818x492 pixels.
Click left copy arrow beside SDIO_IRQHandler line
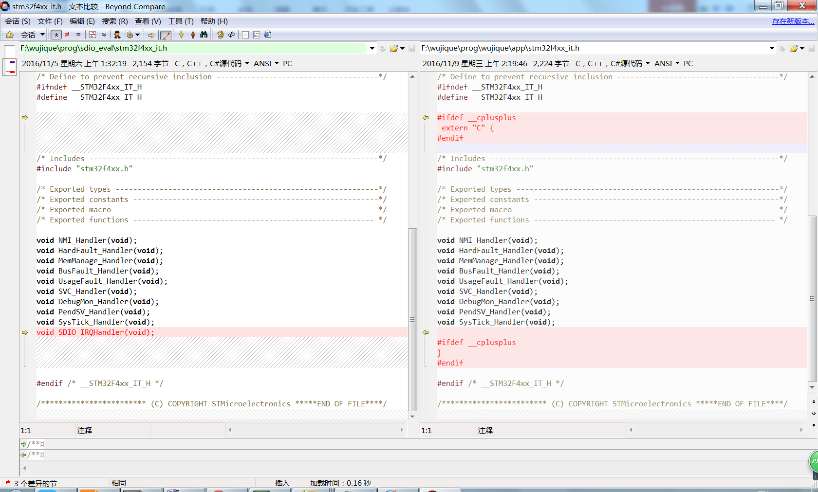25,332
